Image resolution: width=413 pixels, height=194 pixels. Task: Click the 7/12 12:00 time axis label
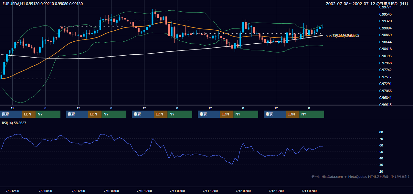coord(276,191)
